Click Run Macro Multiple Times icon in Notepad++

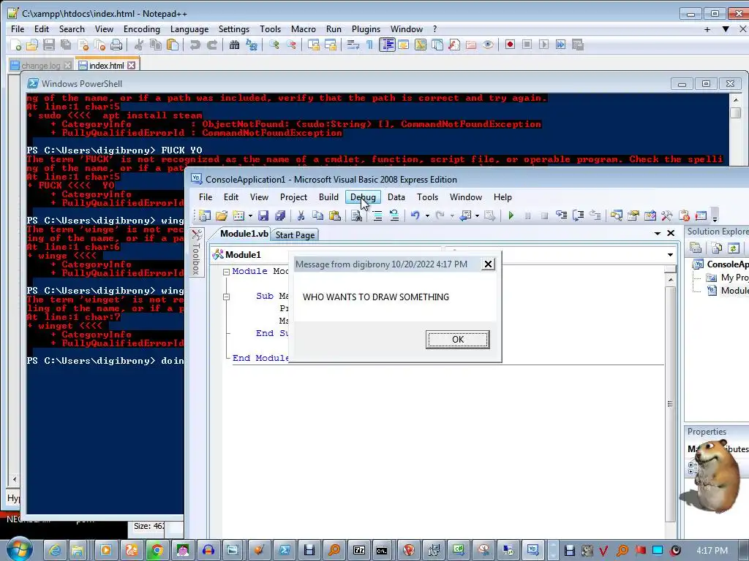[560, 45]
